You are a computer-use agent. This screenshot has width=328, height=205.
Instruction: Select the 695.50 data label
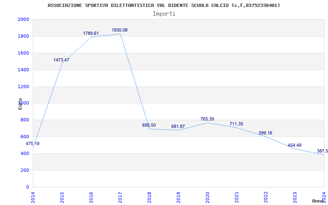point(149,125)
